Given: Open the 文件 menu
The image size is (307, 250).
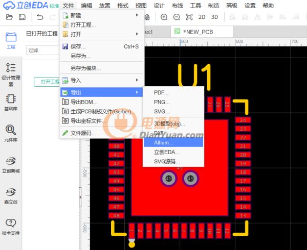Looking at the screenshot, I should pyautogui.click(x=69, y=6).
